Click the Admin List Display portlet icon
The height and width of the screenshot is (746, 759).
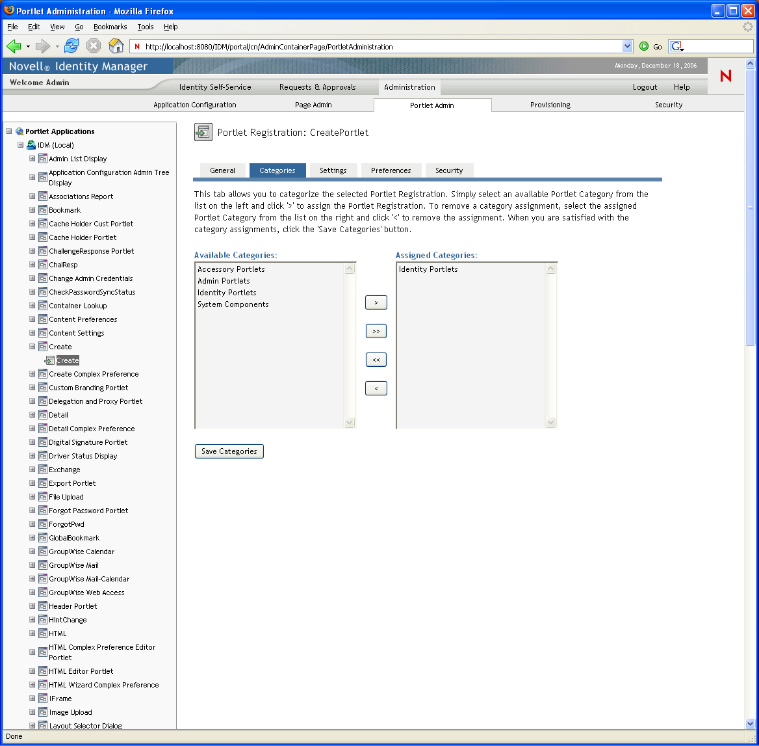pyautogui.click(x=43, y=159)
